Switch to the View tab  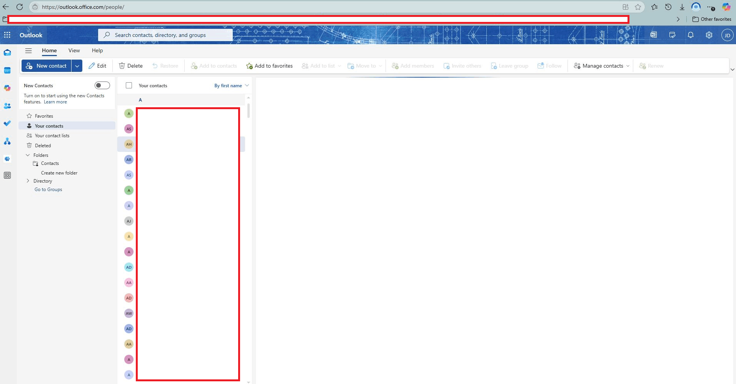coord(74,50)
